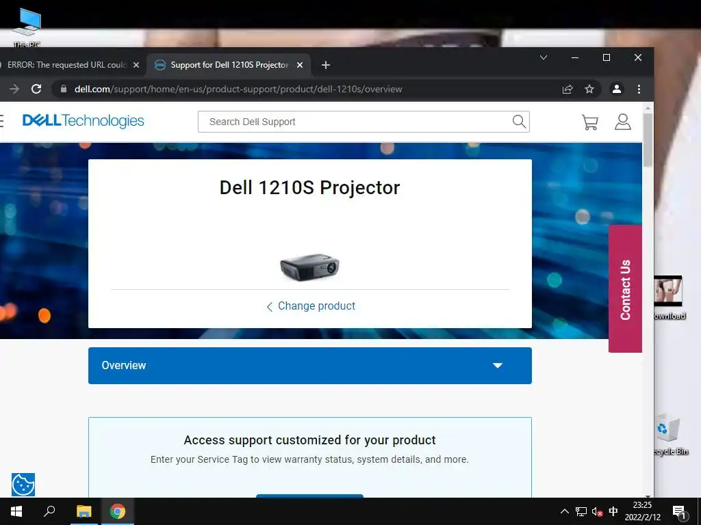Click the page vertical scrollbar thumb
This screenshot has height=525, width=701.
648,140
